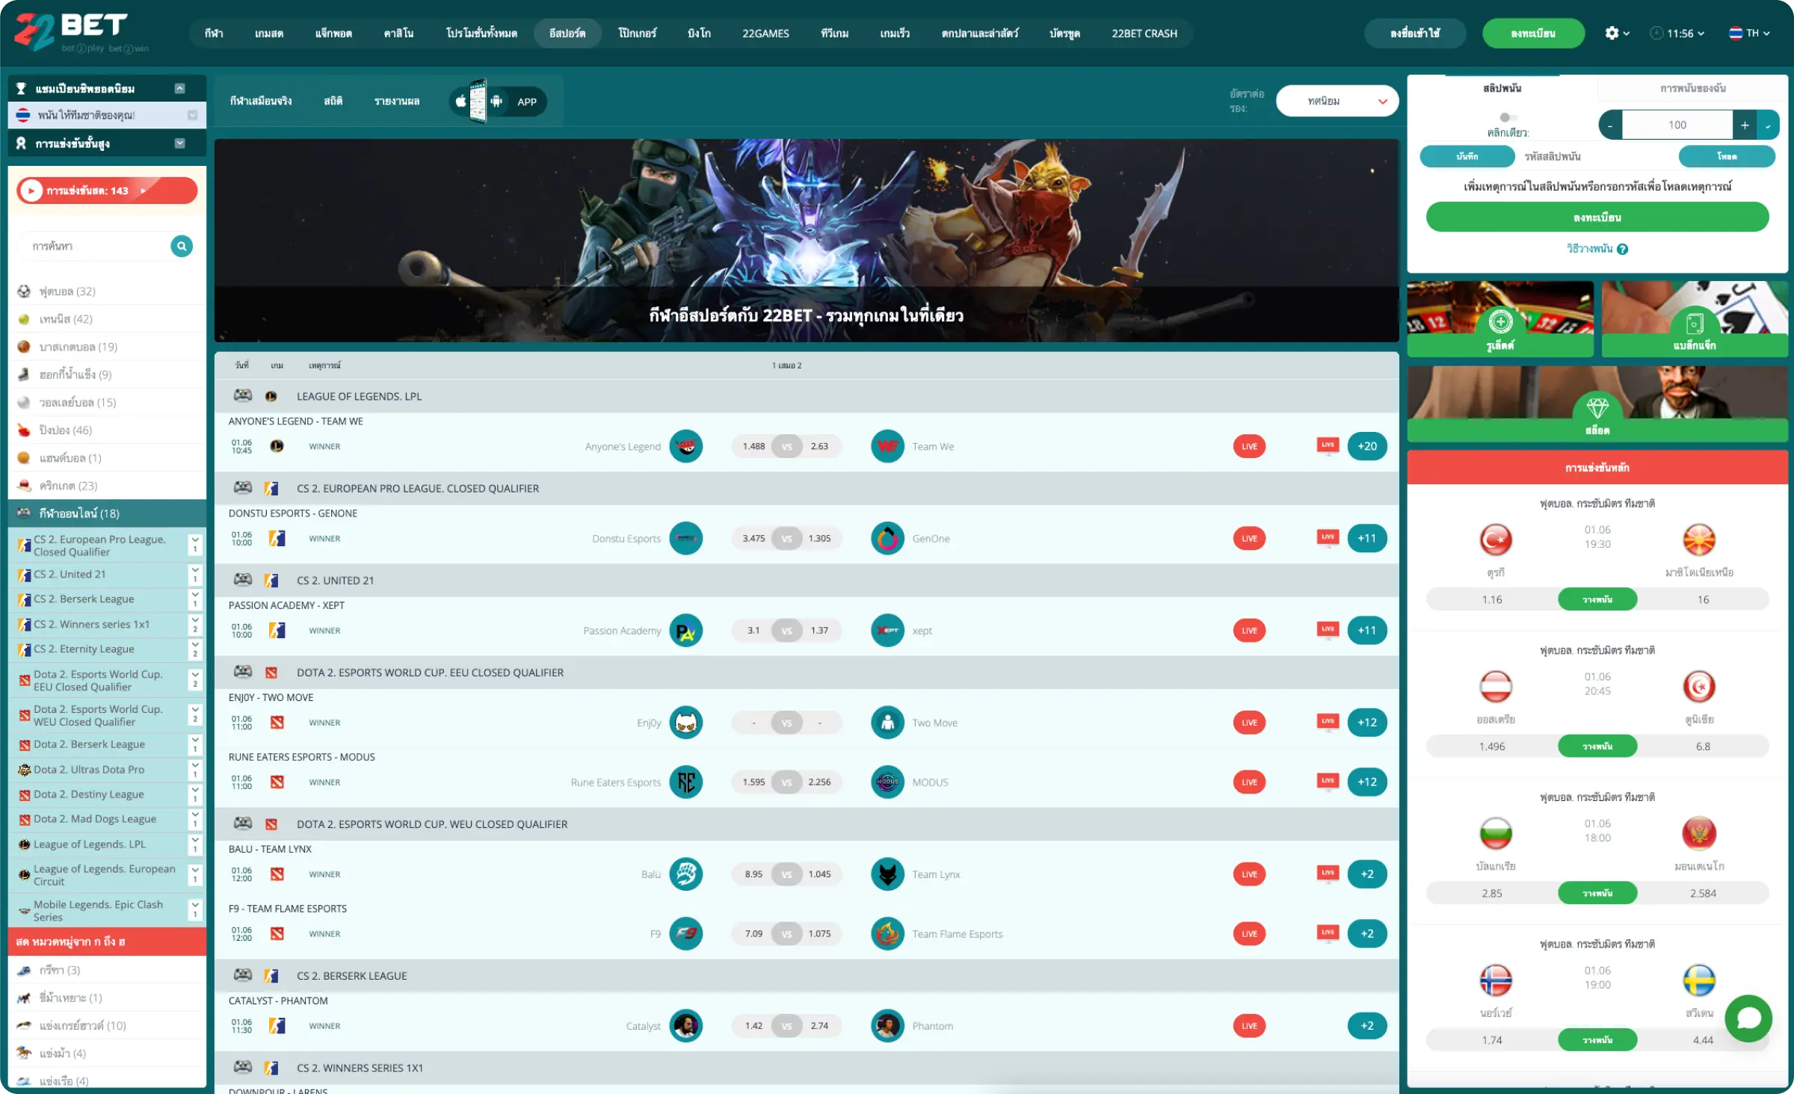Image resolution: width=1794 pixels, height=1094 pixels.
Task: Open the virtual sports tab
Action: click(260, 102)
